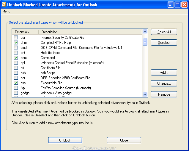The height and width of the screenshot is (151, 189).
Task: Open the Add... dialog button
Action: tap(164, 73)
